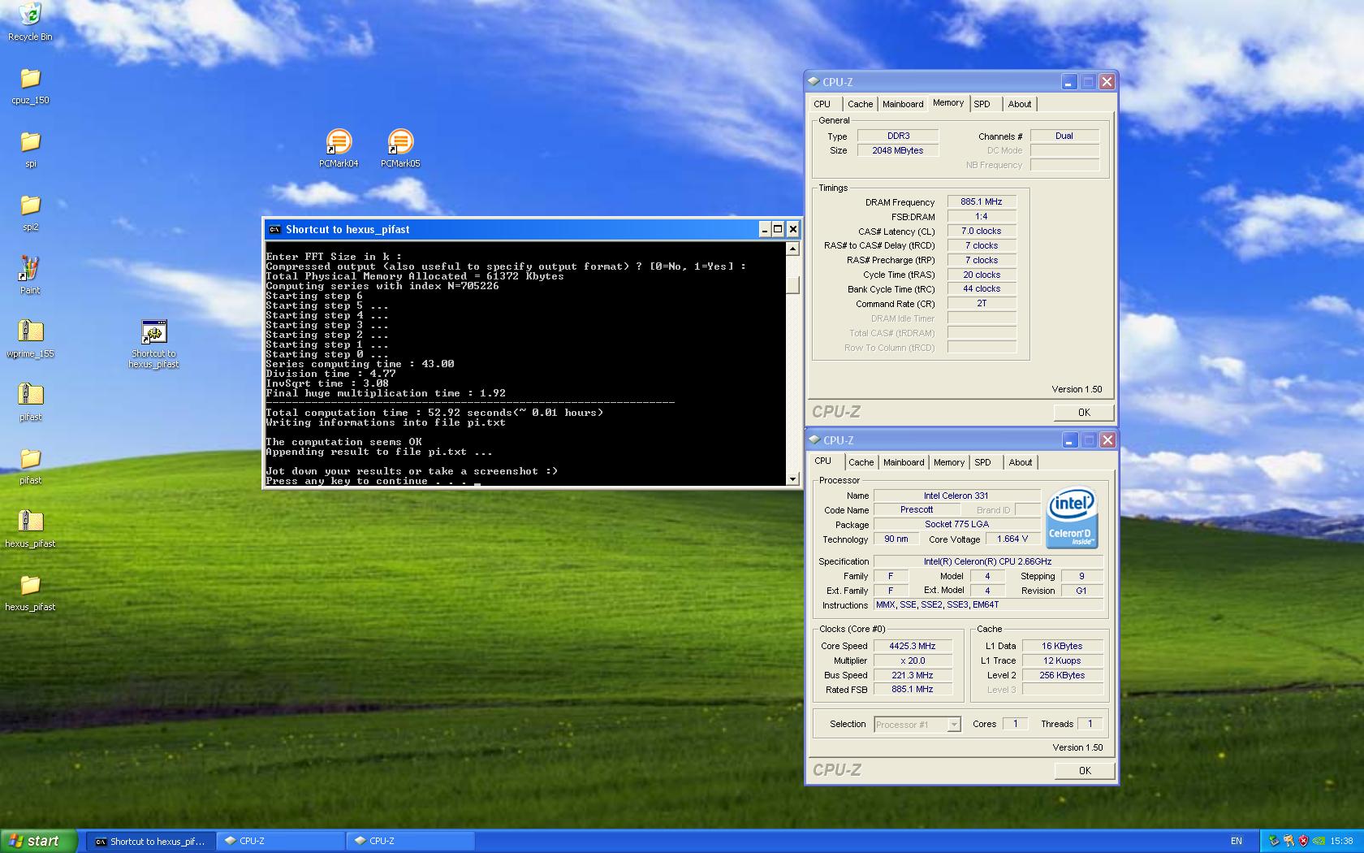
Task: Click OK in the CPU-Z Memory window
Action: pos(1084,412)
